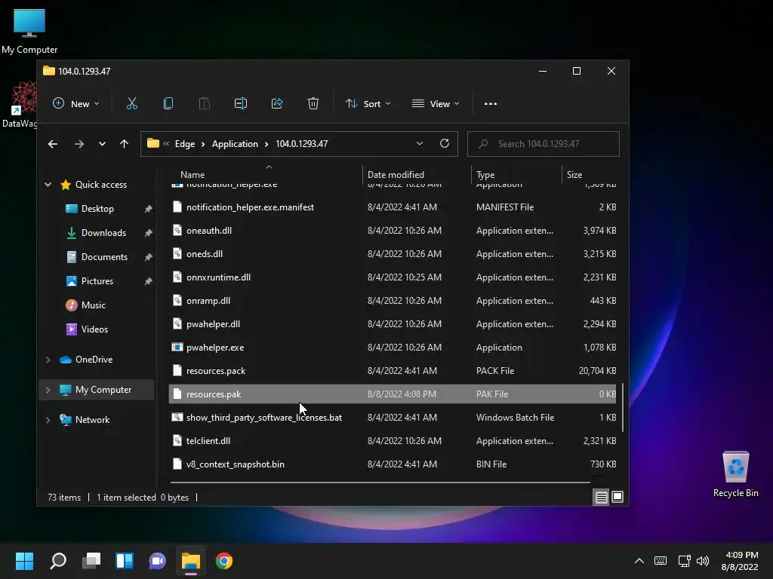Select Music in Quick access
This screenshot has width=773, height=579.
click(93, 305)
